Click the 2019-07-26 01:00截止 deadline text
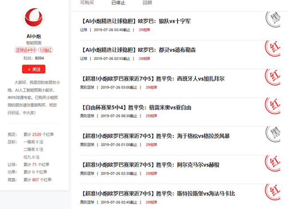Screen dimensions: 288x209 point(119,145)
